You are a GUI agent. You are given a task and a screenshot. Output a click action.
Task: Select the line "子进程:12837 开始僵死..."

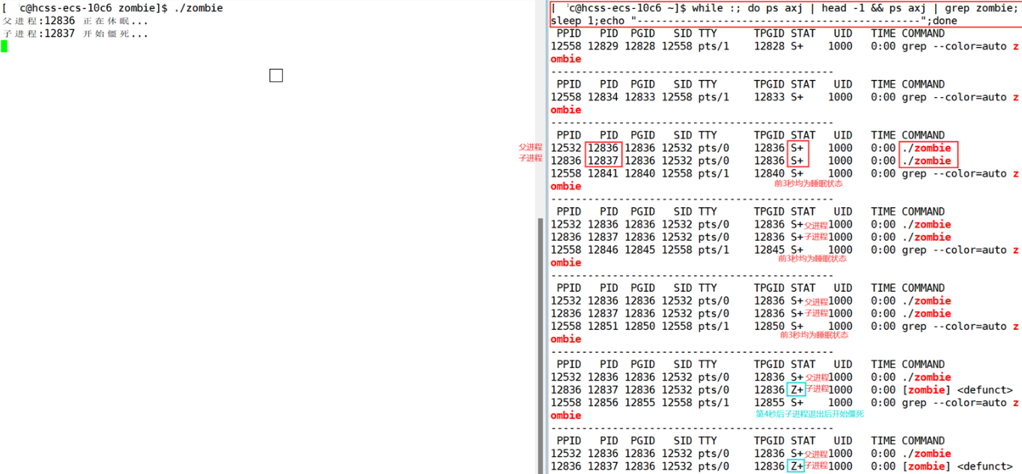[76, 34]
